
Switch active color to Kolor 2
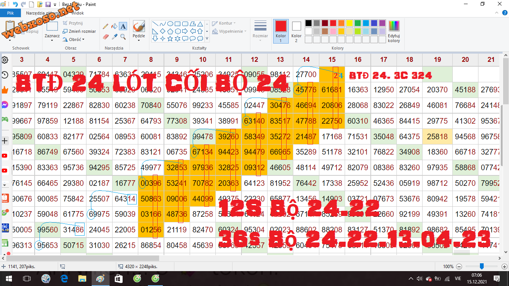(x=296, y=31)
